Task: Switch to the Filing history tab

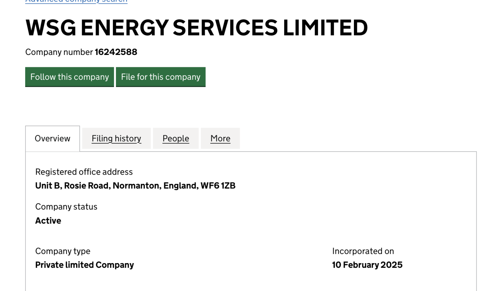Action: (x=116, y=138)
